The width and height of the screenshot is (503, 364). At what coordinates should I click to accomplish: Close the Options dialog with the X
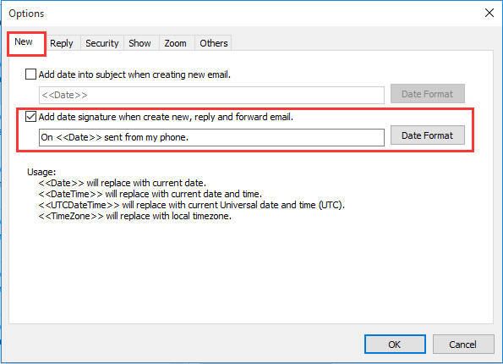[x=489, y=14]
